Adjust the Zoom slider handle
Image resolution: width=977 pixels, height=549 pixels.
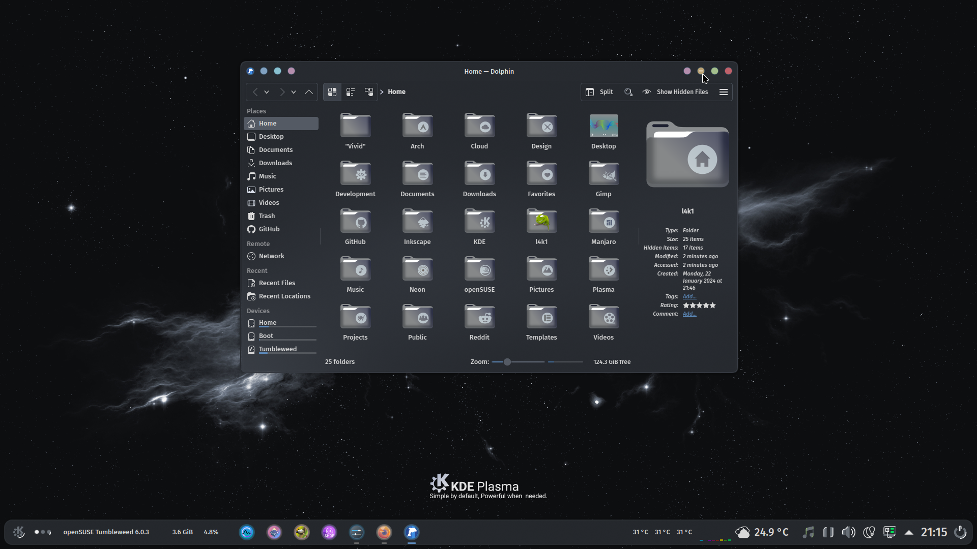coord(507,362)
